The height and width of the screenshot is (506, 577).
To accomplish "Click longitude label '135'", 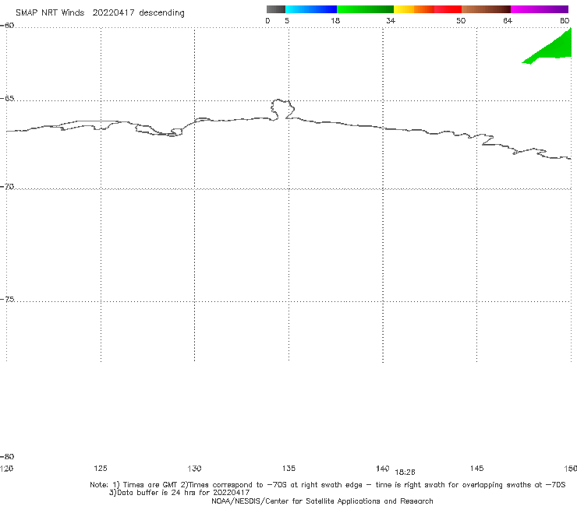I will 288,468.
